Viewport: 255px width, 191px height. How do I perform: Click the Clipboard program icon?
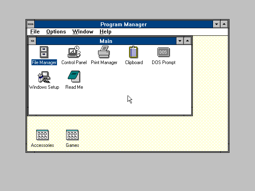(133, 52)
